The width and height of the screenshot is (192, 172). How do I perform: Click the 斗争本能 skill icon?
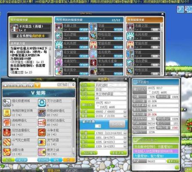[x=42, y=132]
